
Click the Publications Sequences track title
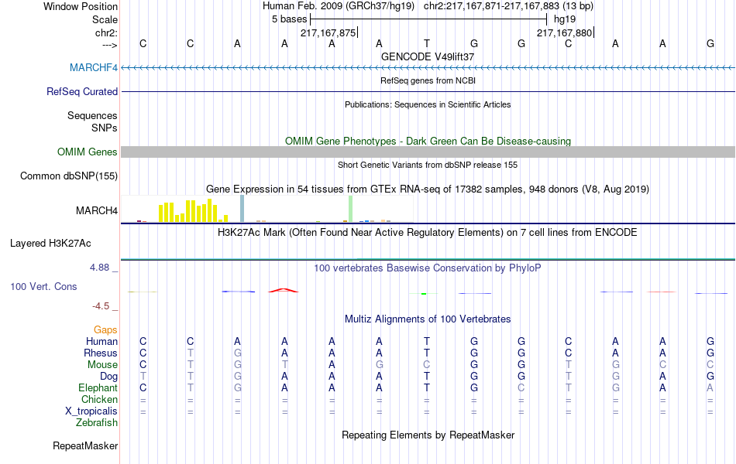[428, 104]
